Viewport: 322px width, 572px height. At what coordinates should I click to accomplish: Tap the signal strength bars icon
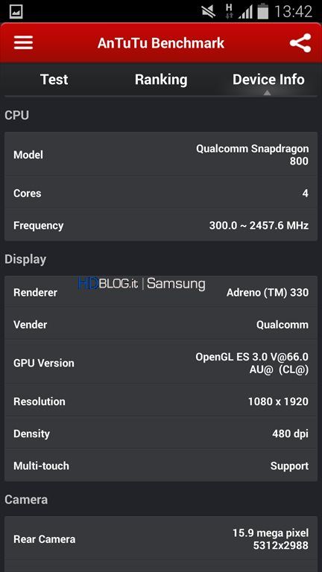coord(245,12)
